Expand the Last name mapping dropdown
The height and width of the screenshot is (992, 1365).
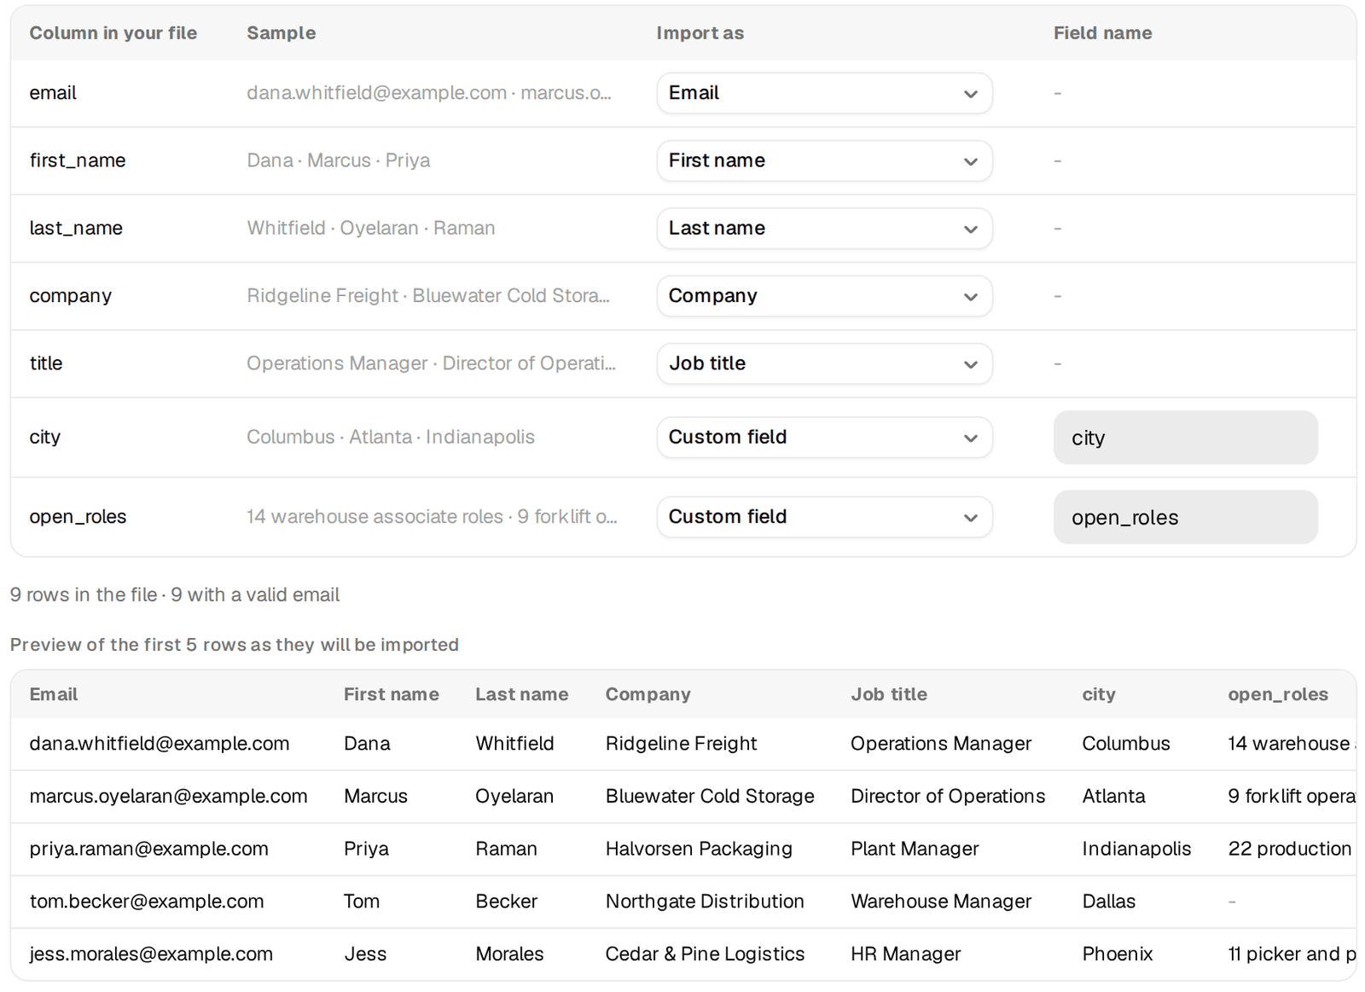(x=824, y=228)
